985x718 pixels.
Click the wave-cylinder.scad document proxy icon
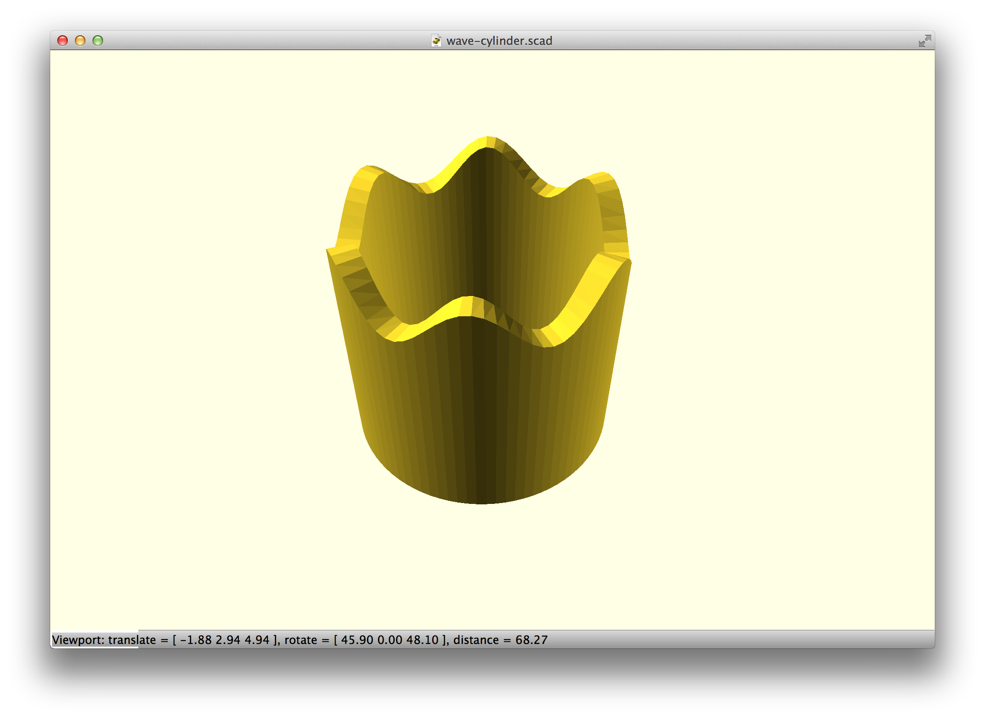point(436,41)
